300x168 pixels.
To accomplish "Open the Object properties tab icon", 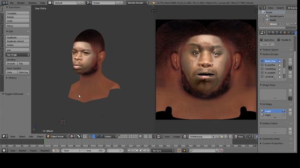I will (285, 33).
